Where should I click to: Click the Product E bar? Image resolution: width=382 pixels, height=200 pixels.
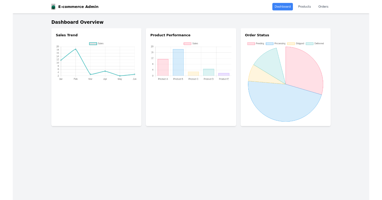(223, 74)
